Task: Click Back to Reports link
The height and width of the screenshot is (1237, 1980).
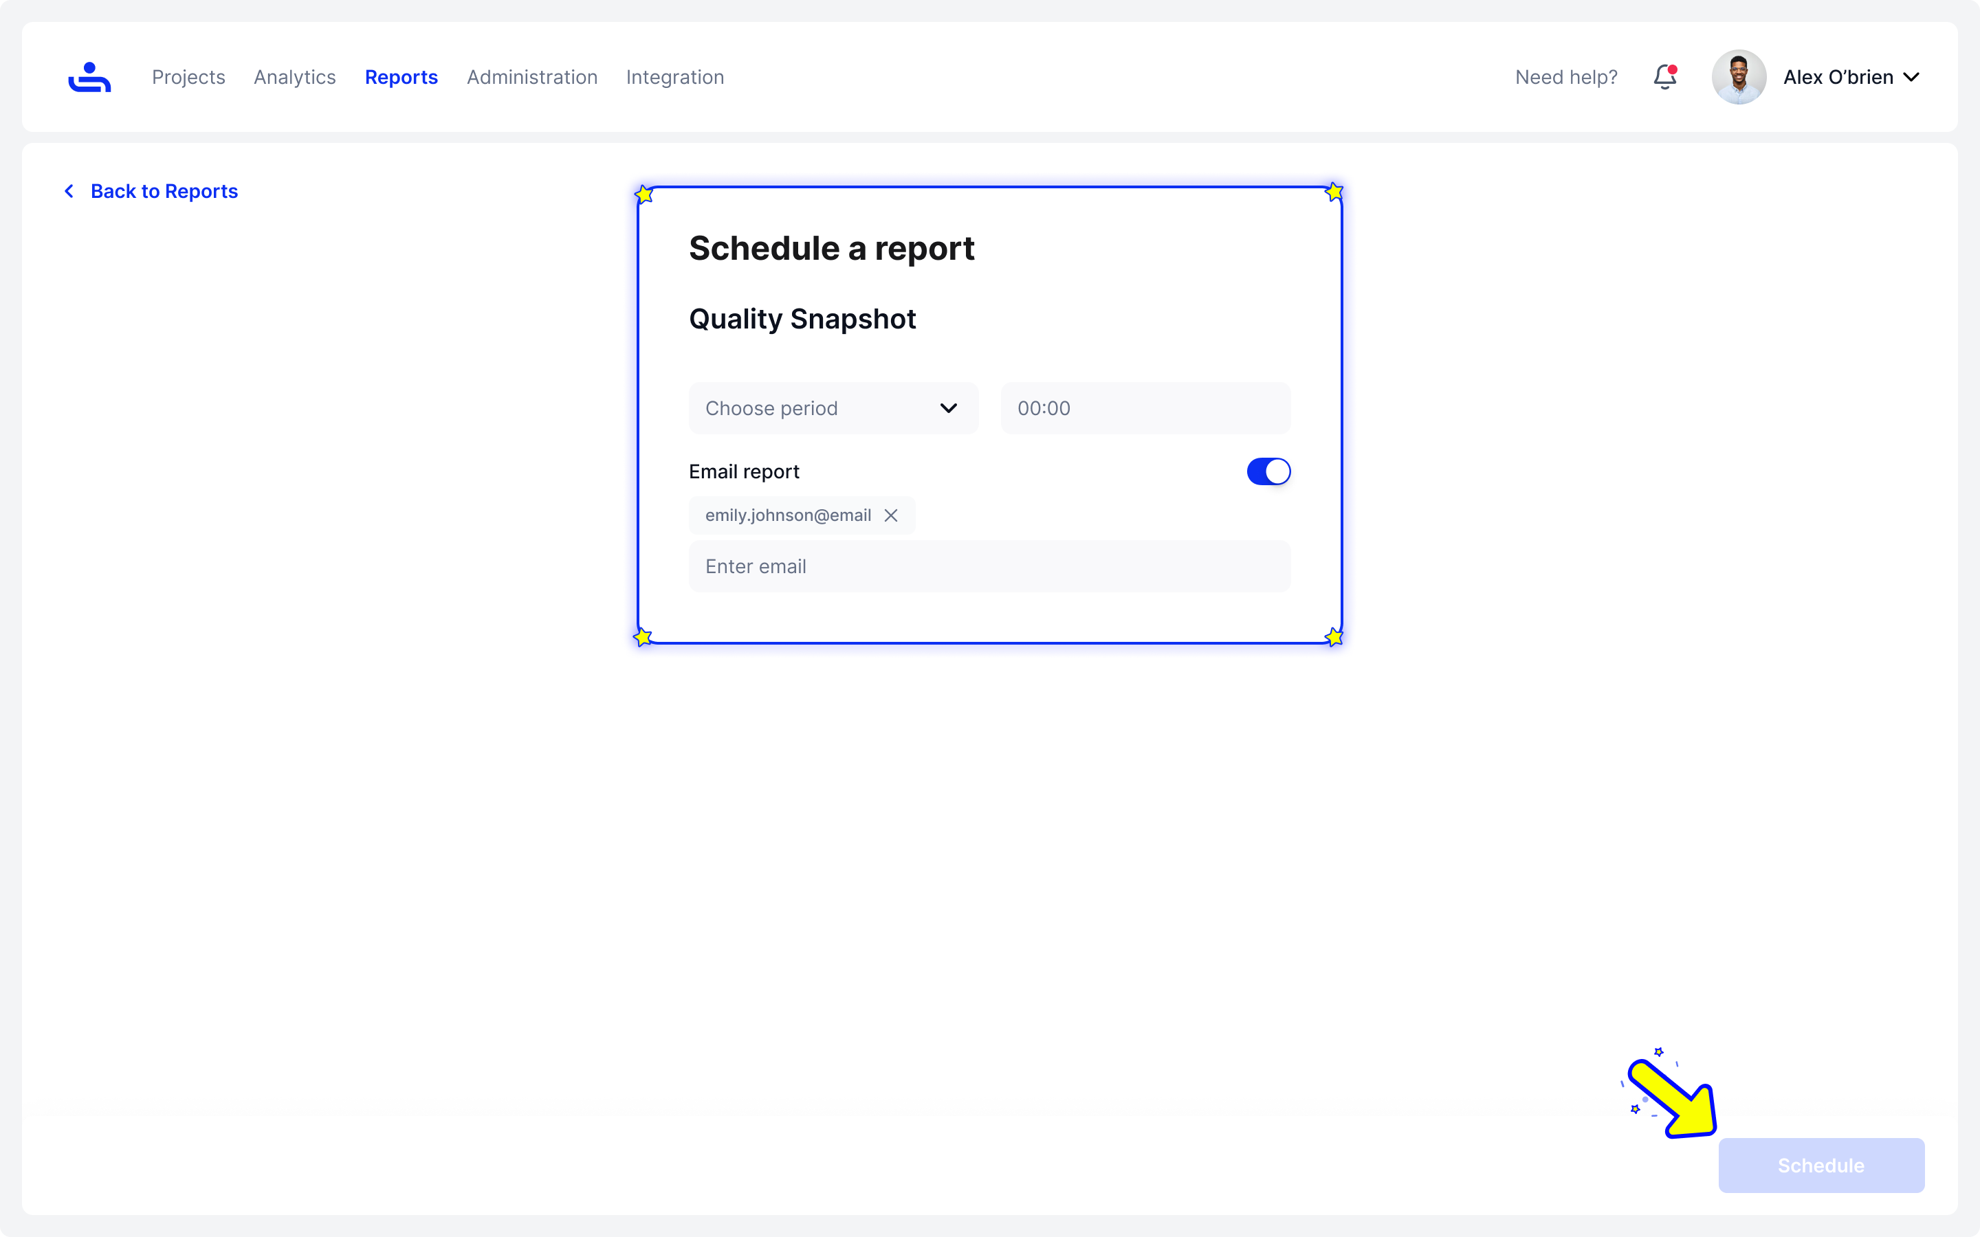Action: tap(164, 192)
